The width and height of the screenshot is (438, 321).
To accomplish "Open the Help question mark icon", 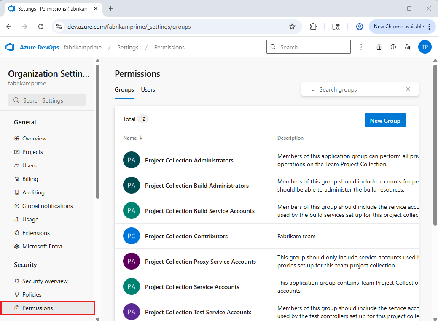I will coord(393,47).
